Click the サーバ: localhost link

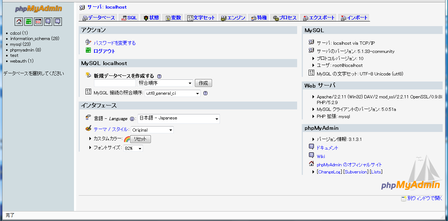click(107, 7)
